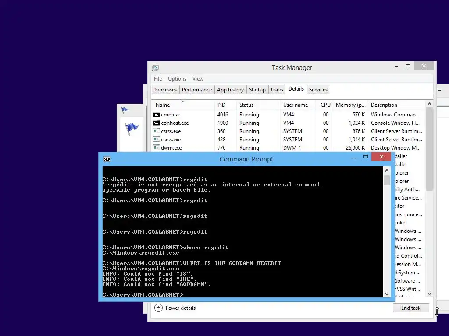Click icon of csrss.exe with PID 428
Viewport: 449px width, 336px height.
(157, 140)
